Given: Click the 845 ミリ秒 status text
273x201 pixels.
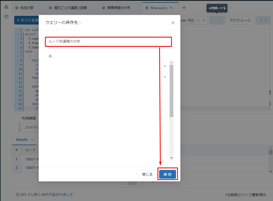Looking at the screenshot, I should (29, 194).
